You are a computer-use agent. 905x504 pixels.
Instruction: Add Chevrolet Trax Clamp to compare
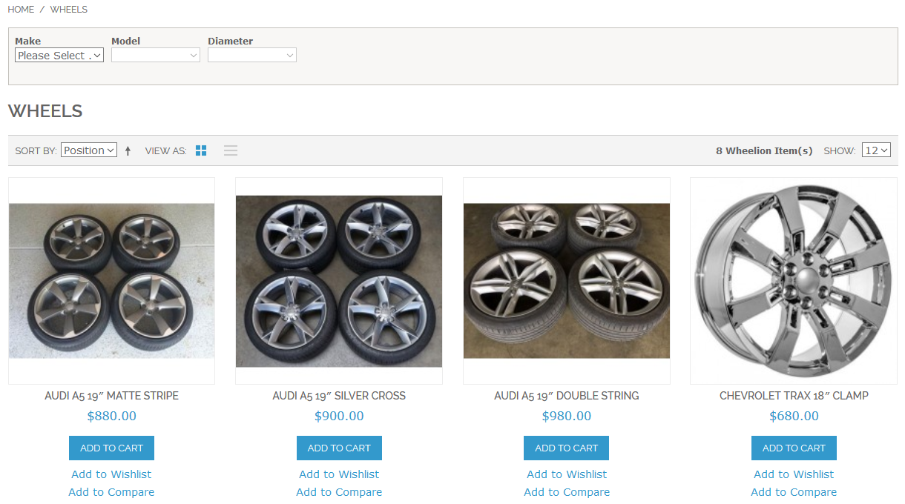(794, 492)
